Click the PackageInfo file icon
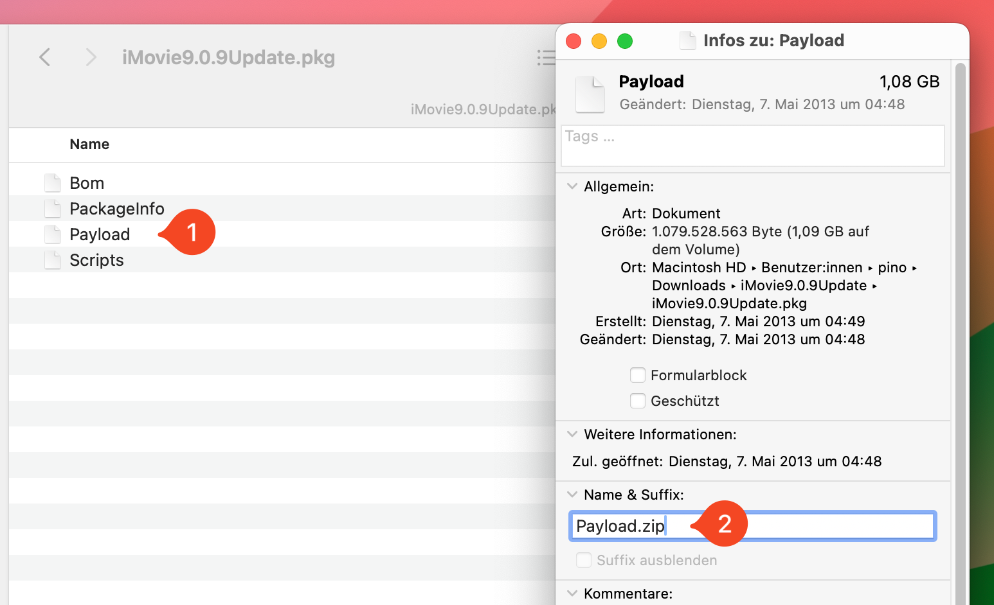The width and height of the screenshot is (994, 605). pos(53,209)
